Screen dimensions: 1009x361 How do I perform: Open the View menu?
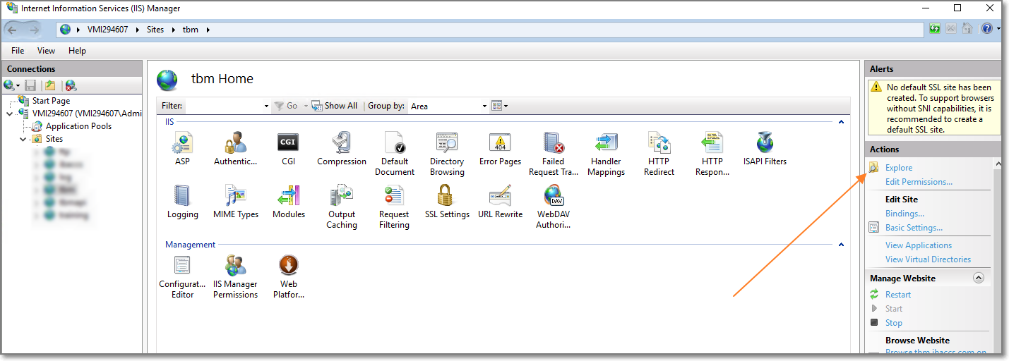pyautogui.click(x=47, y=51)
